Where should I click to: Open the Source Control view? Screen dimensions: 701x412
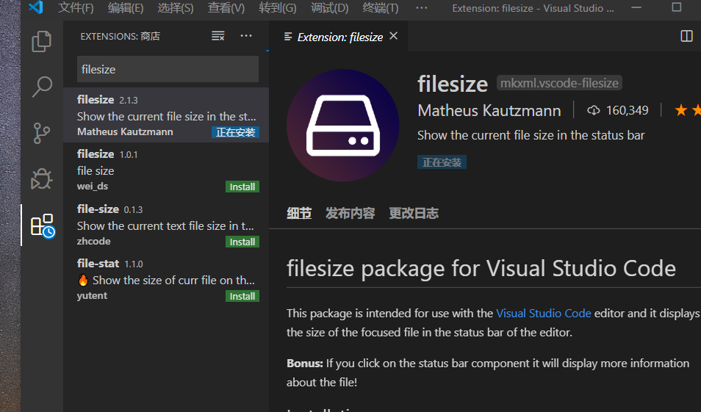pyautogui.click(x=42, y=133)
